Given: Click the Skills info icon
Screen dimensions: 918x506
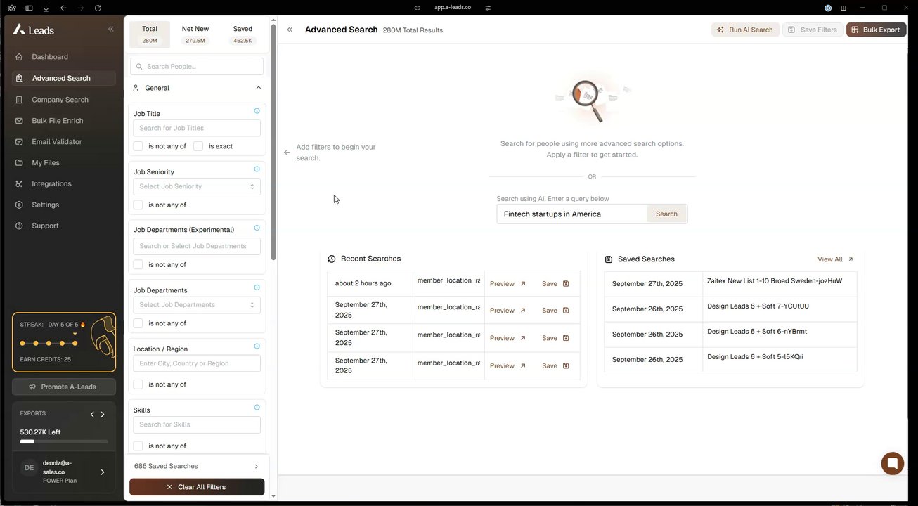Looking at the screenshot, I should tap(257, 408).
